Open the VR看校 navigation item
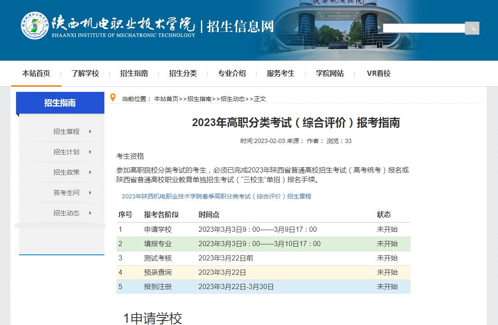Image resolution: width=498 pixels, height=325 pixels. coord(378,73)
